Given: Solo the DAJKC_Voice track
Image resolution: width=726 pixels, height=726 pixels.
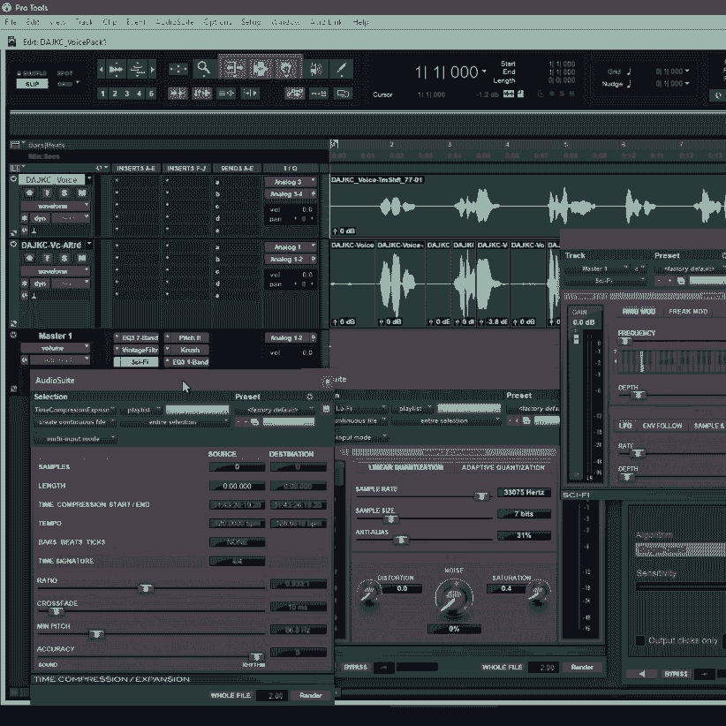Looking at the screenshot, I should [63, 193].
